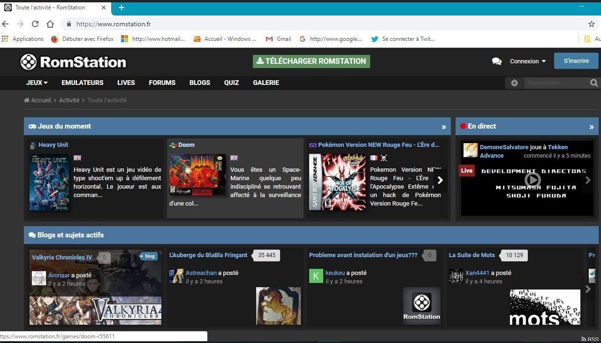Click the Pokémon Age of Apocalypse cover
Screen dimensions: 601x343
pos(337,182)
